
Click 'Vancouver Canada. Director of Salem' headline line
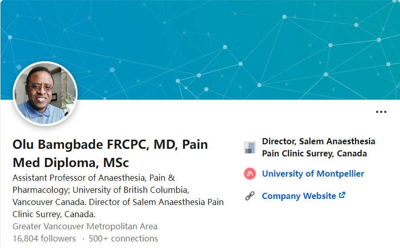[x=84, y=202]
